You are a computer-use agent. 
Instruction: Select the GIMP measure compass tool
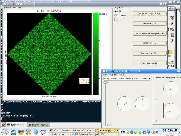172,24
